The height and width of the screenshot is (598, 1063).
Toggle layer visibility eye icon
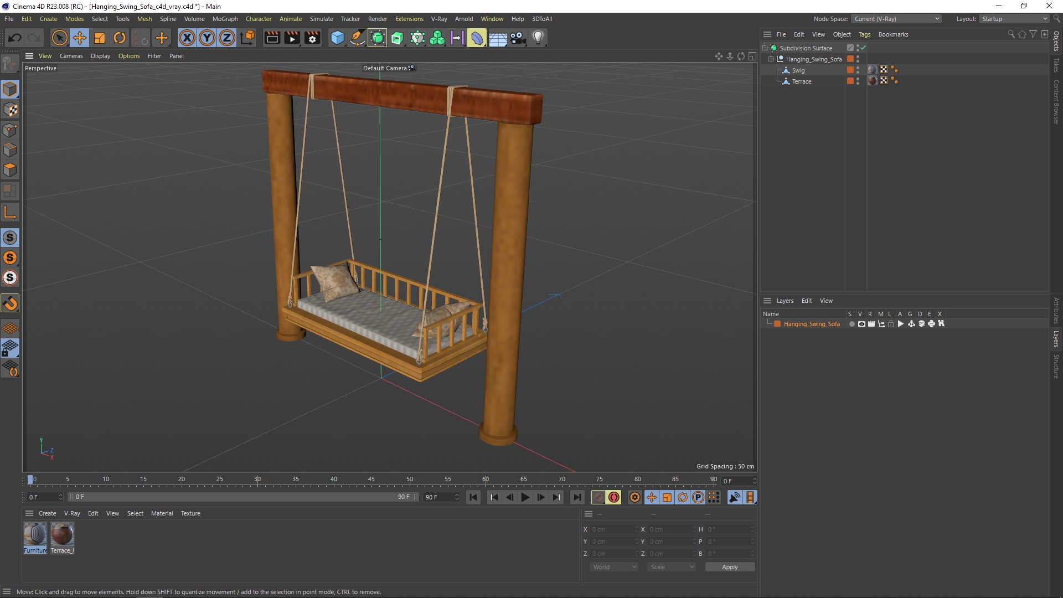point(861,324)
